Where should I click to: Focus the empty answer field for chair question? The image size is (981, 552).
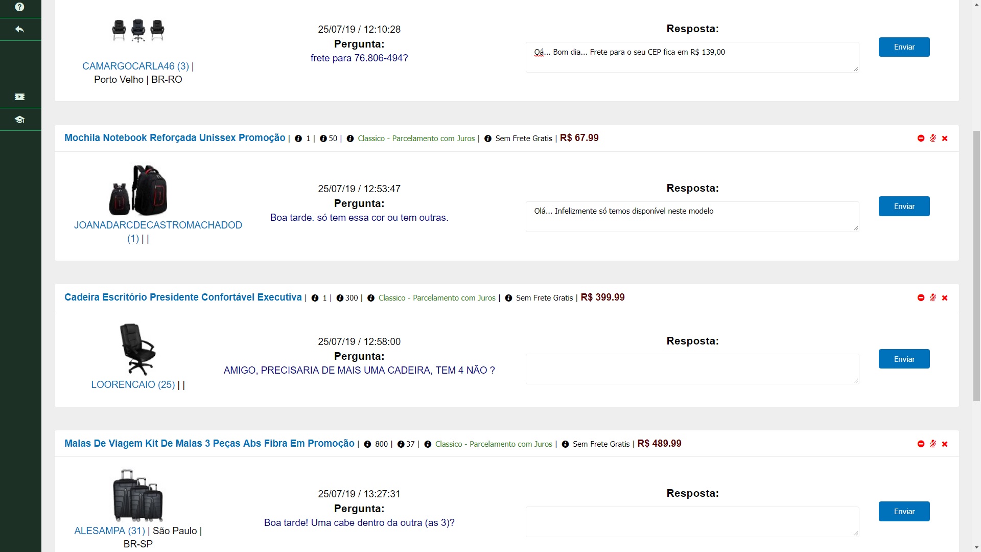692,369
